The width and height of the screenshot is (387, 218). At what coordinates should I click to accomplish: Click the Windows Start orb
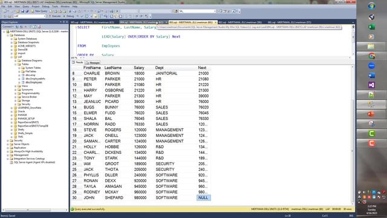coord(371,5)
